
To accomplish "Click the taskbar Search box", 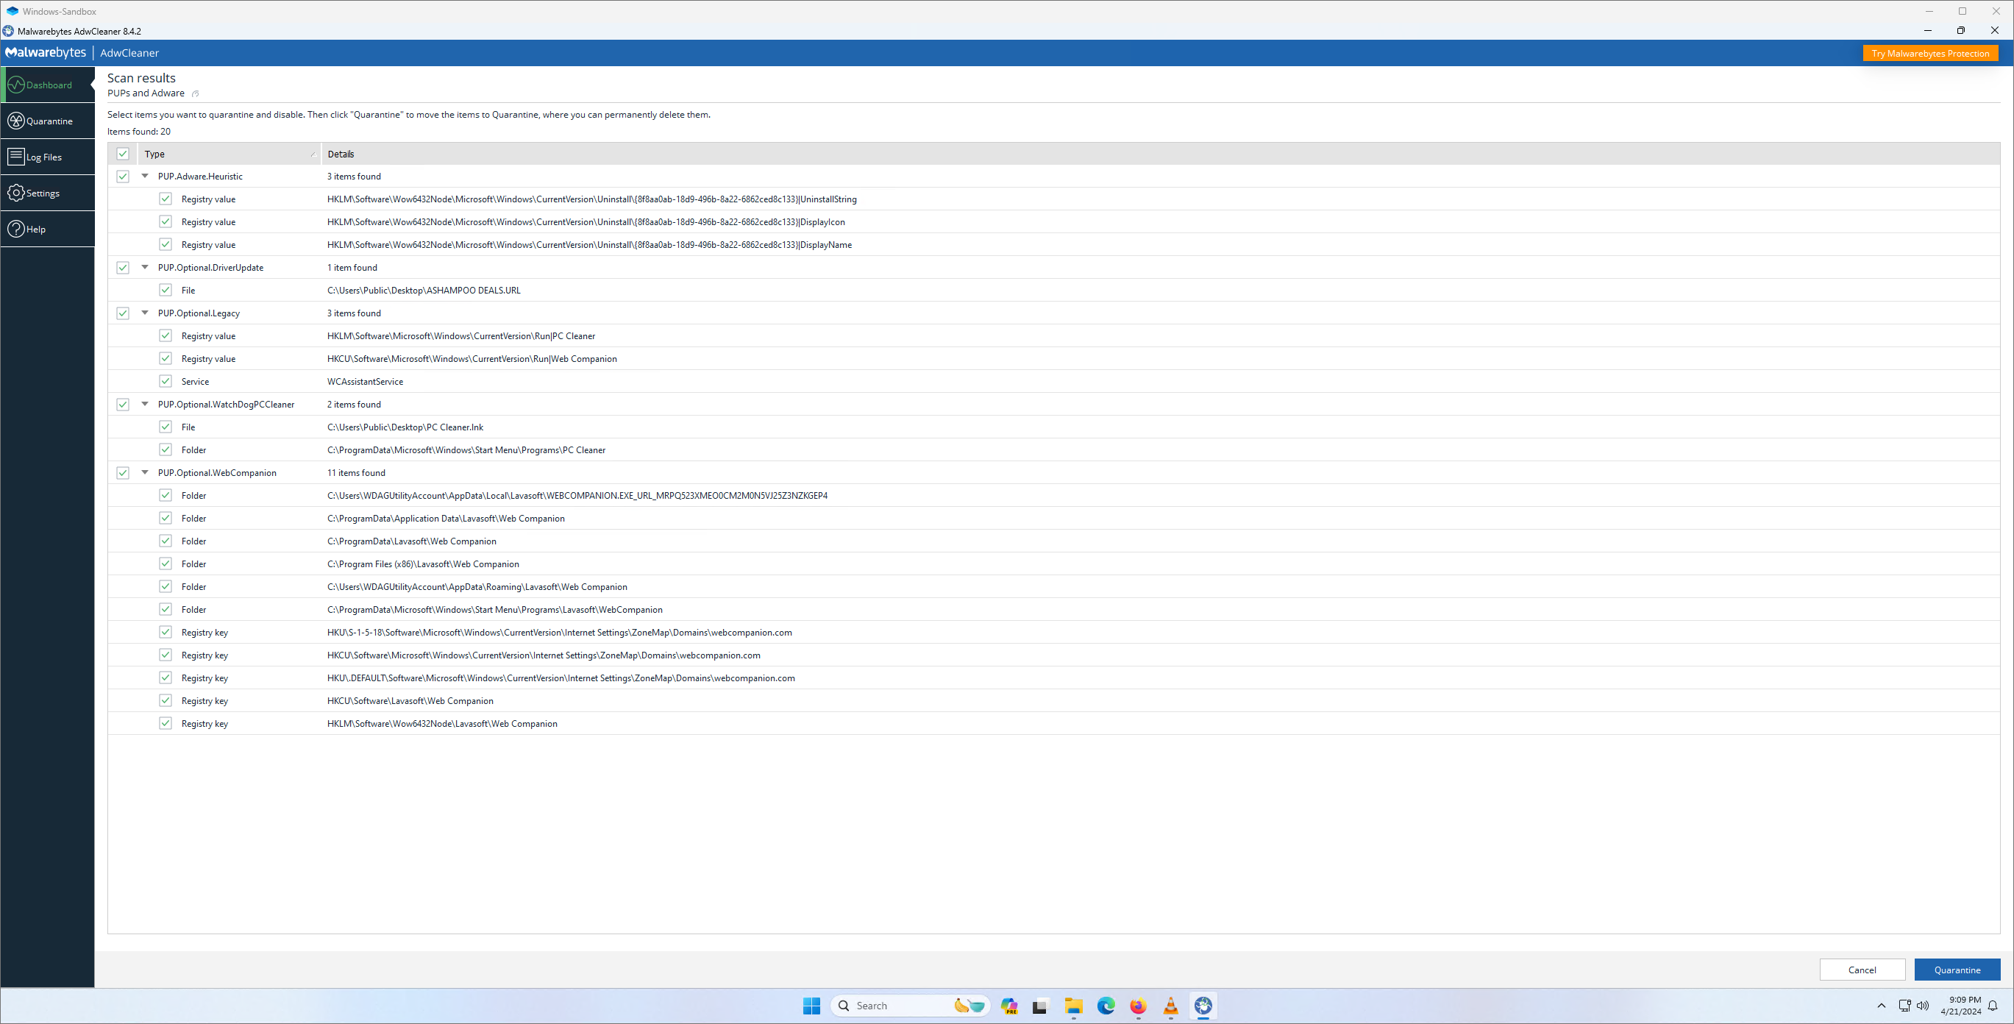I will coord(899,1006).
